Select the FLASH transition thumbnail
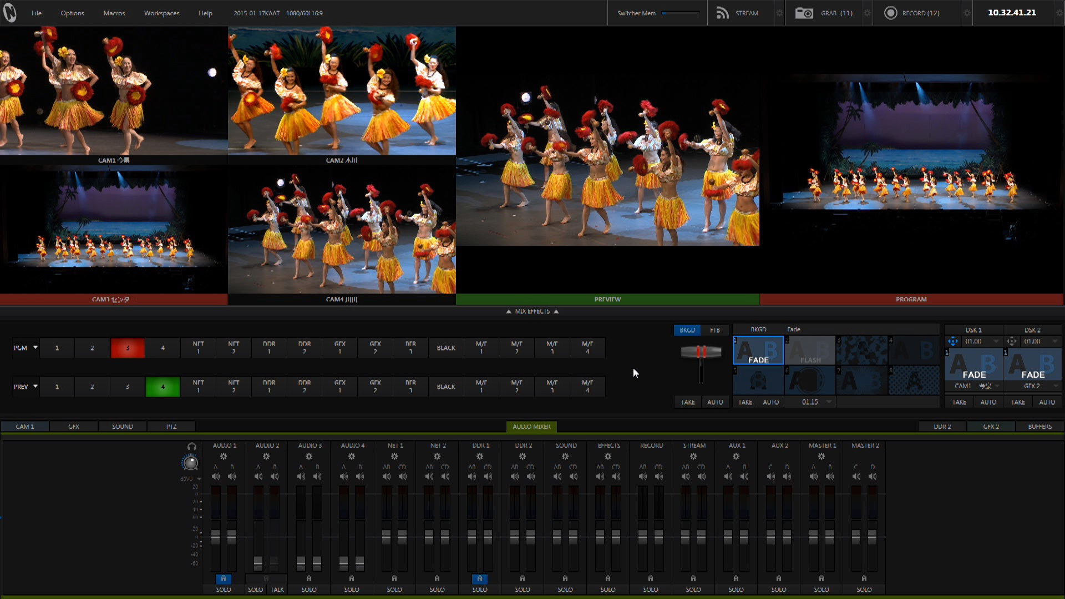The image size is (1065, 599). pyautogui.click(x=810, y=351)
